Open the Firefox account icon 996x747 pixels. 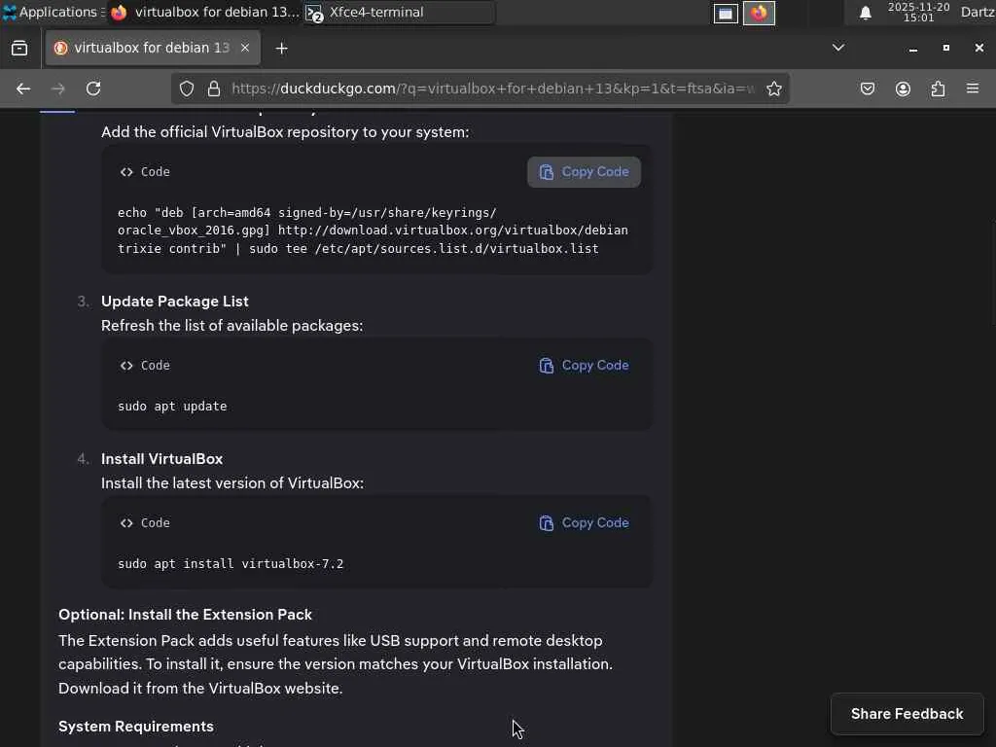click(903, 89)
